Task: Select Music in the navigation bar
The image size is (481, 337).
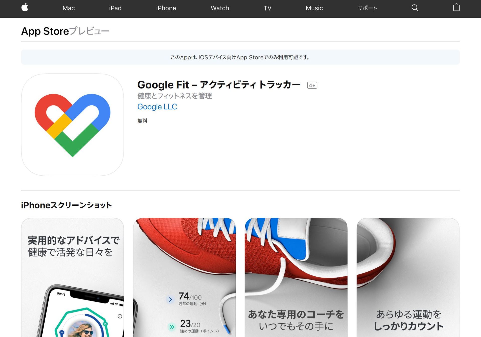Action: pos(314,8)
